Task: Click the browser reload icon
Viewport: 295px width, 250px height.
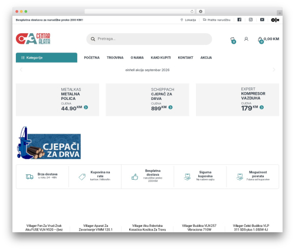Action: tap(192, 11)
